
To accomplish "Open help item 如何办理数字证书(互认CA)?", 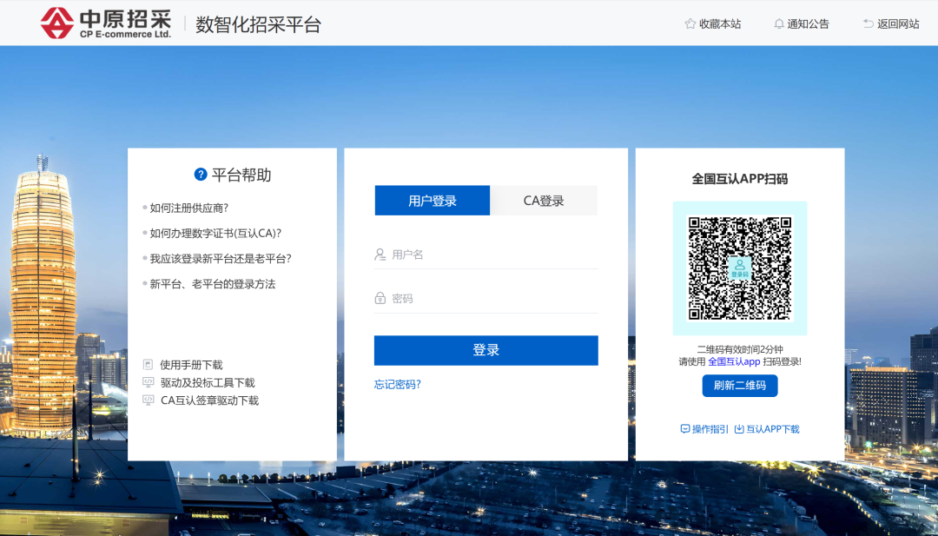I will (x=215, y=233).
